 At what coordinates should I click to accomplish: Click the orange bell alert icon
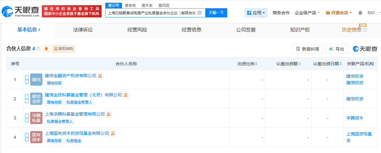[x=46, y=49]
